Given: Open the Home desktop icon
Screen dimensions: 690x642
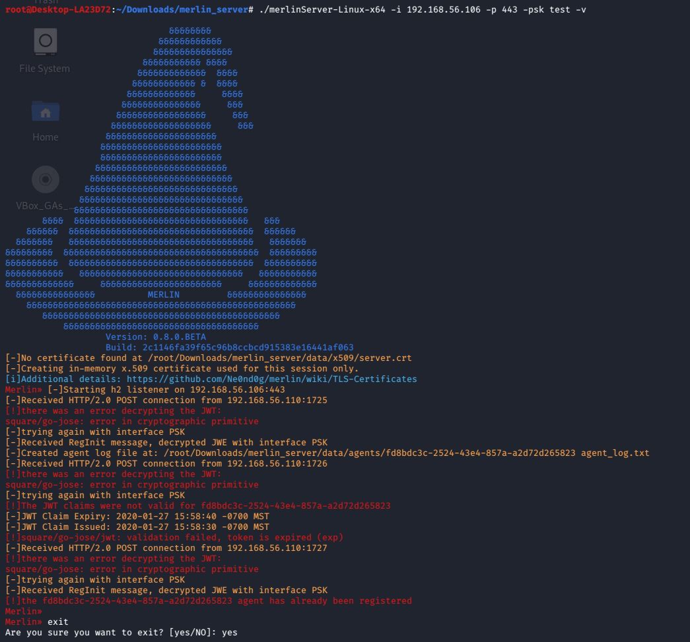Looking at the screenshot, I should click(45, 112).
